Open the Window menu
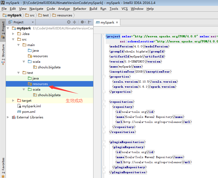 (x=137, y=9)
